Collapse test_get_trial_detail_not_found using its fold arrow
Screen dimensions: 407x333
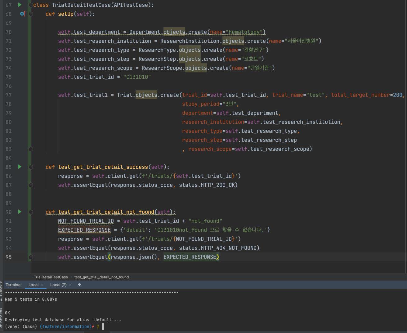click(30, 212)
